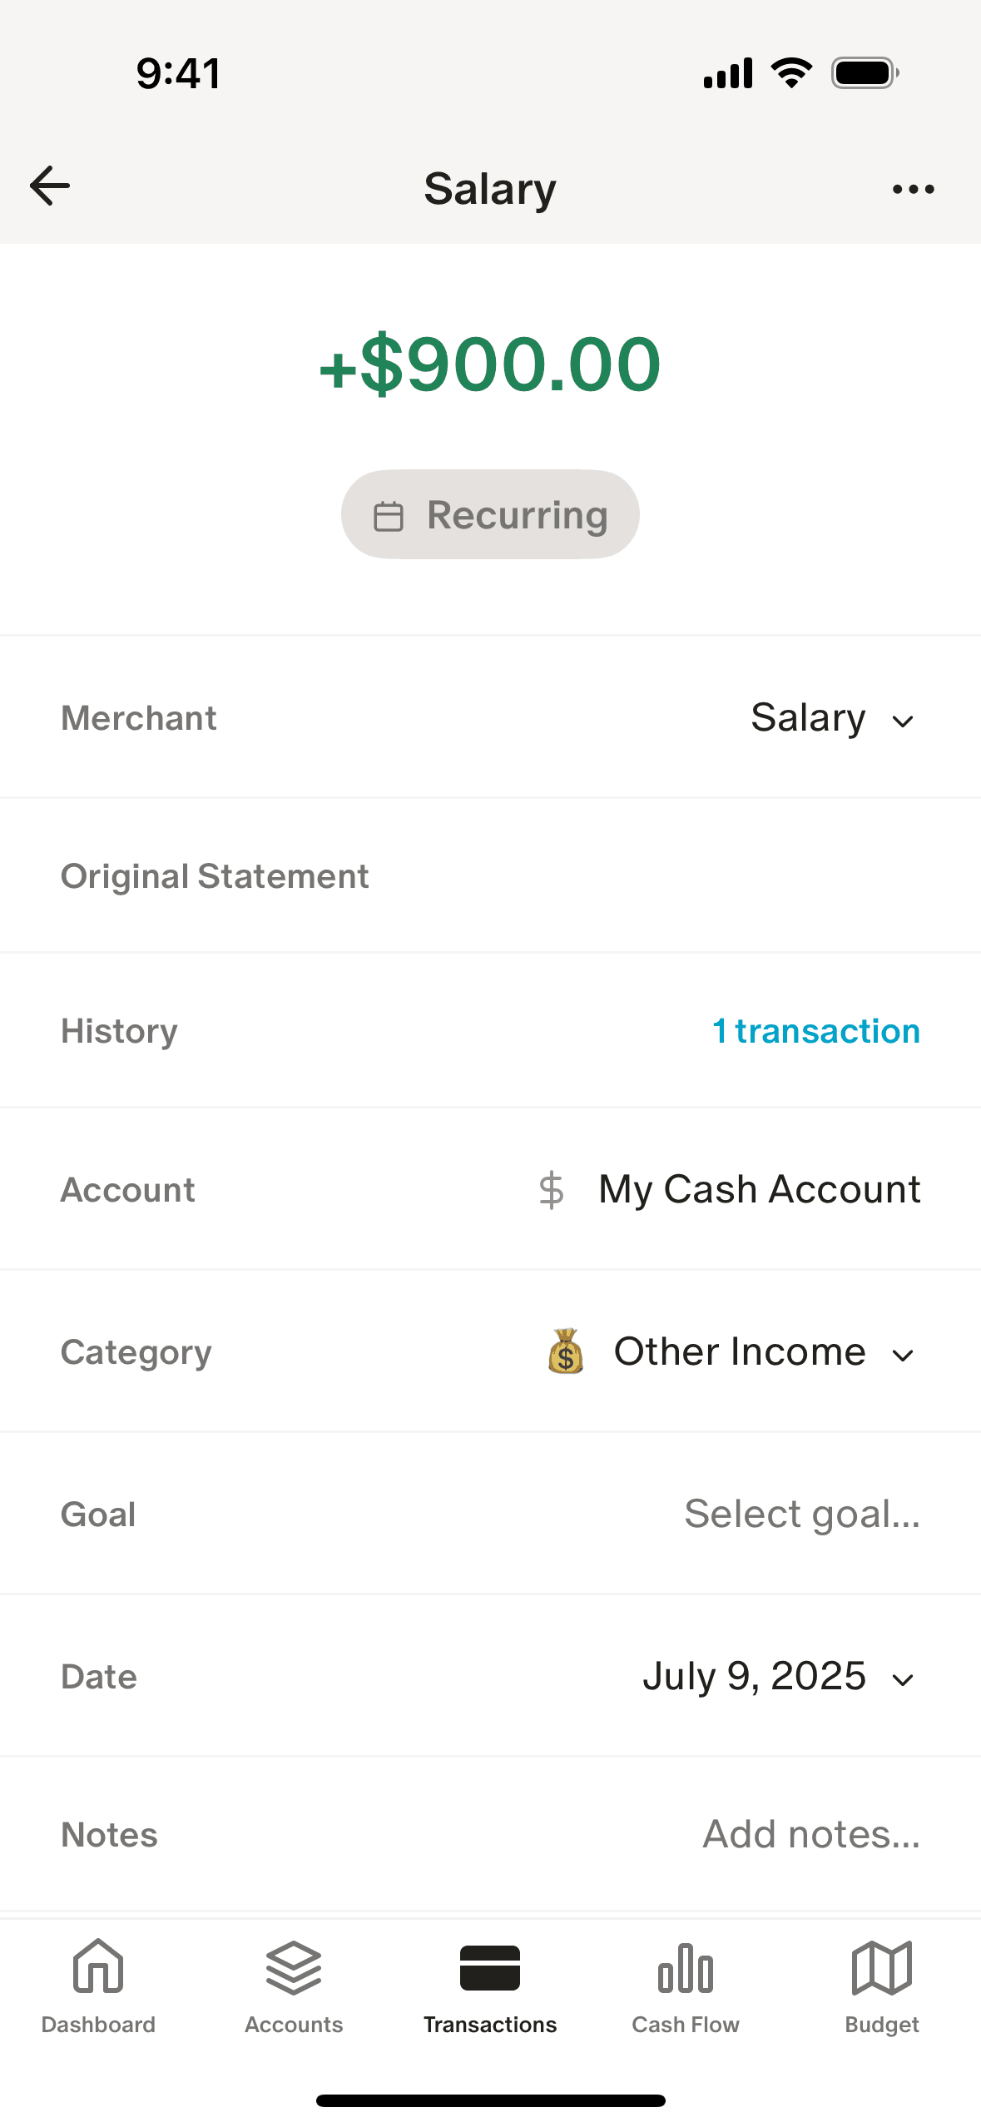View the 1 transaction history link
This screenshot has width=981, height=2127.
[x=816, y=1031]
